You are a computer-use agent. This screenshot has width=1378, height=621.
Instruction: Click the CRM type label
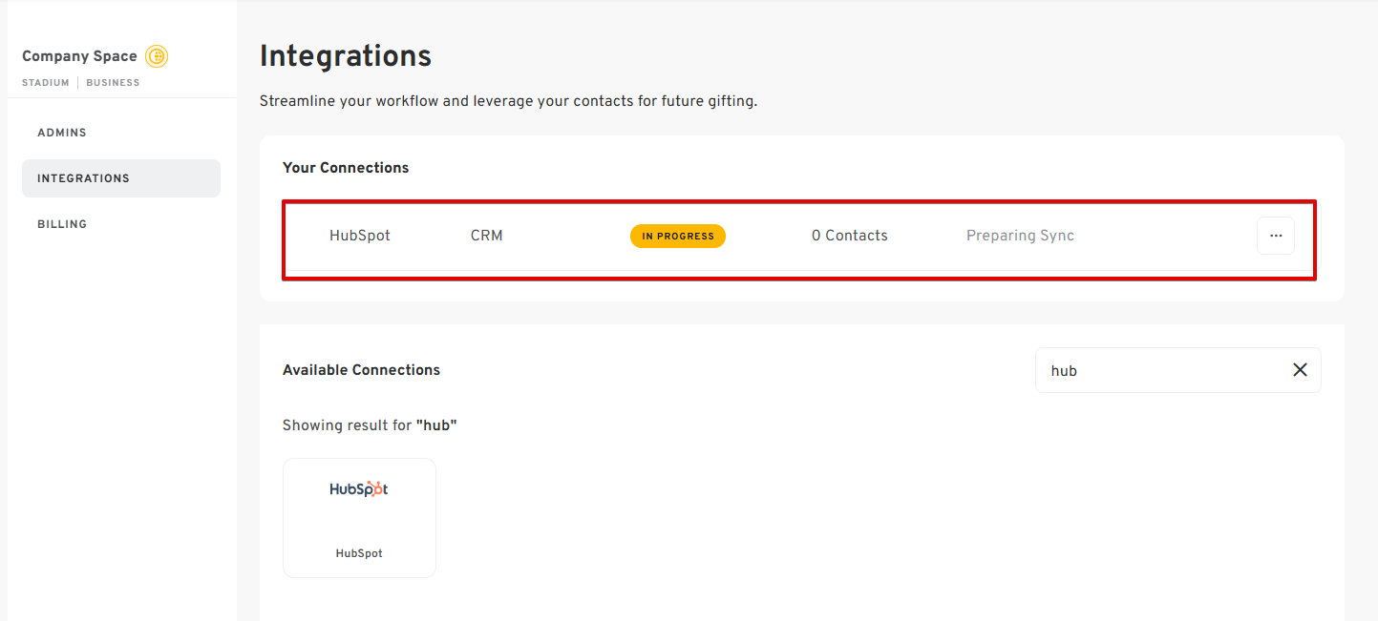coord(487,236)
